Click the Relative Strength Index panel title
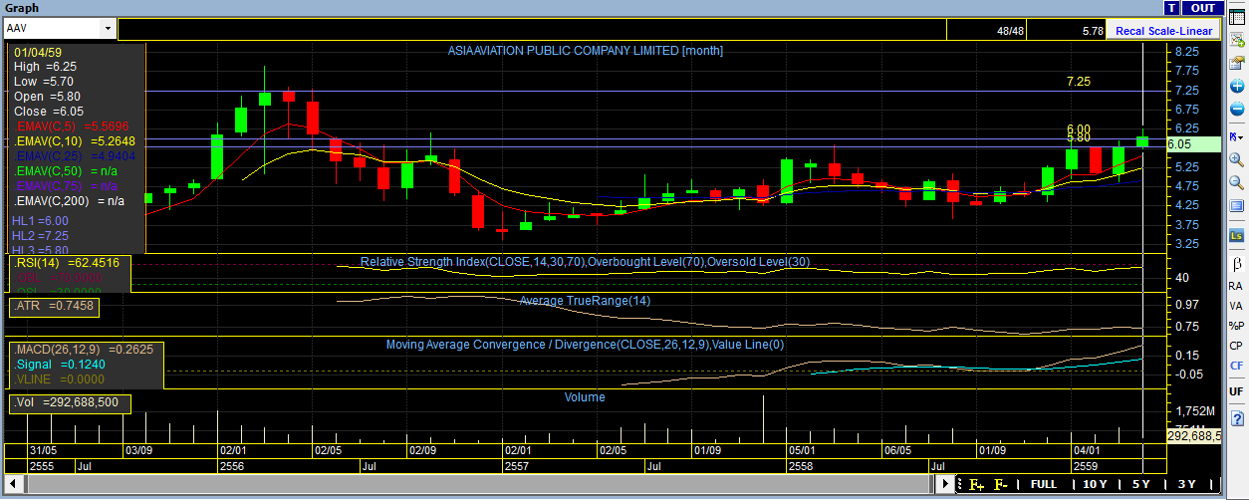This screenshot has width=1249, height=500. pos(585,261)
